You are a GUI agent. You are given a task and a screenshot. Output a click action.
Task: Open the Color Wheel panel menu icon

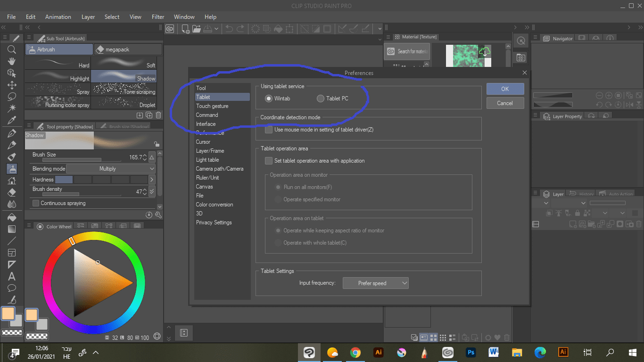tap(29, 226)
